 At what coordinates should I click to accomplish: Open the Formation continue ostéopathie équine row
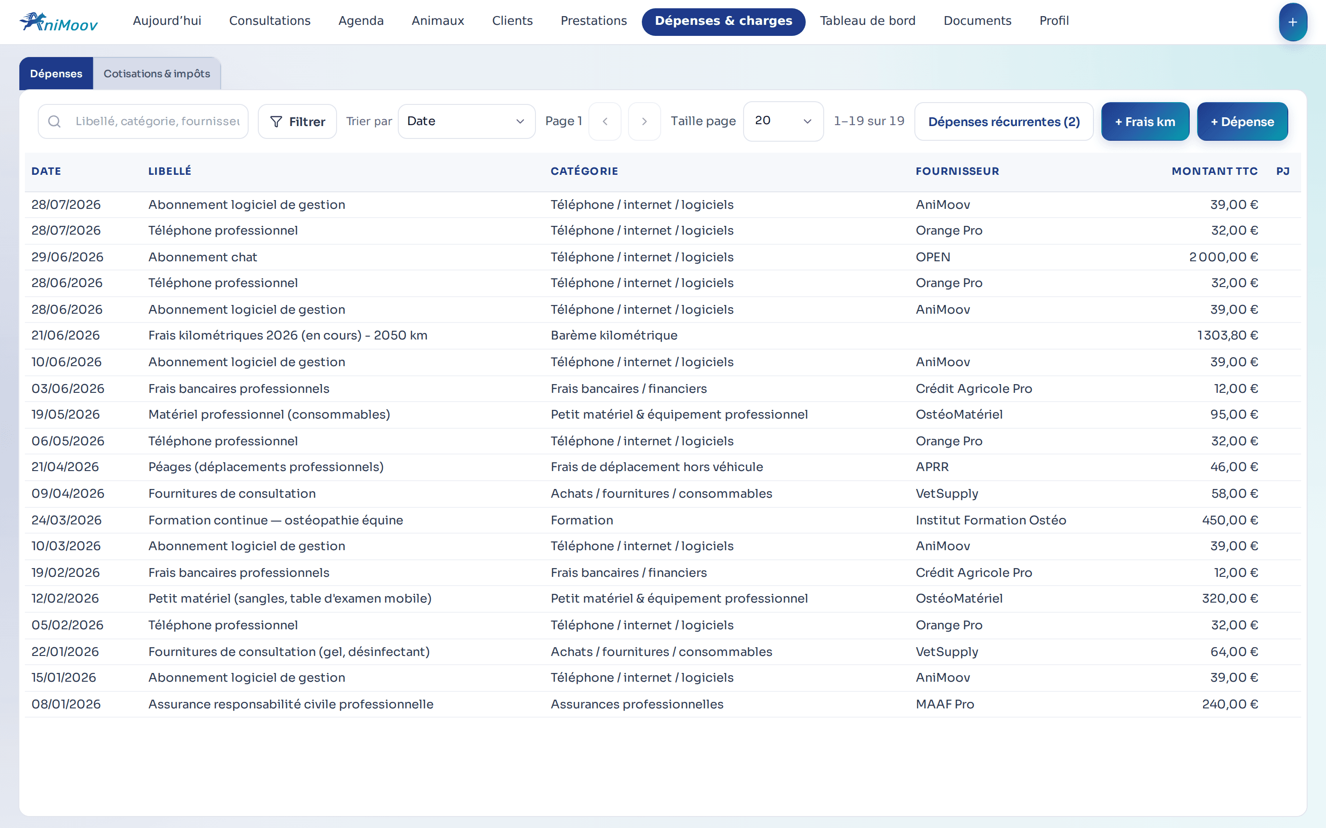(663, 520)
